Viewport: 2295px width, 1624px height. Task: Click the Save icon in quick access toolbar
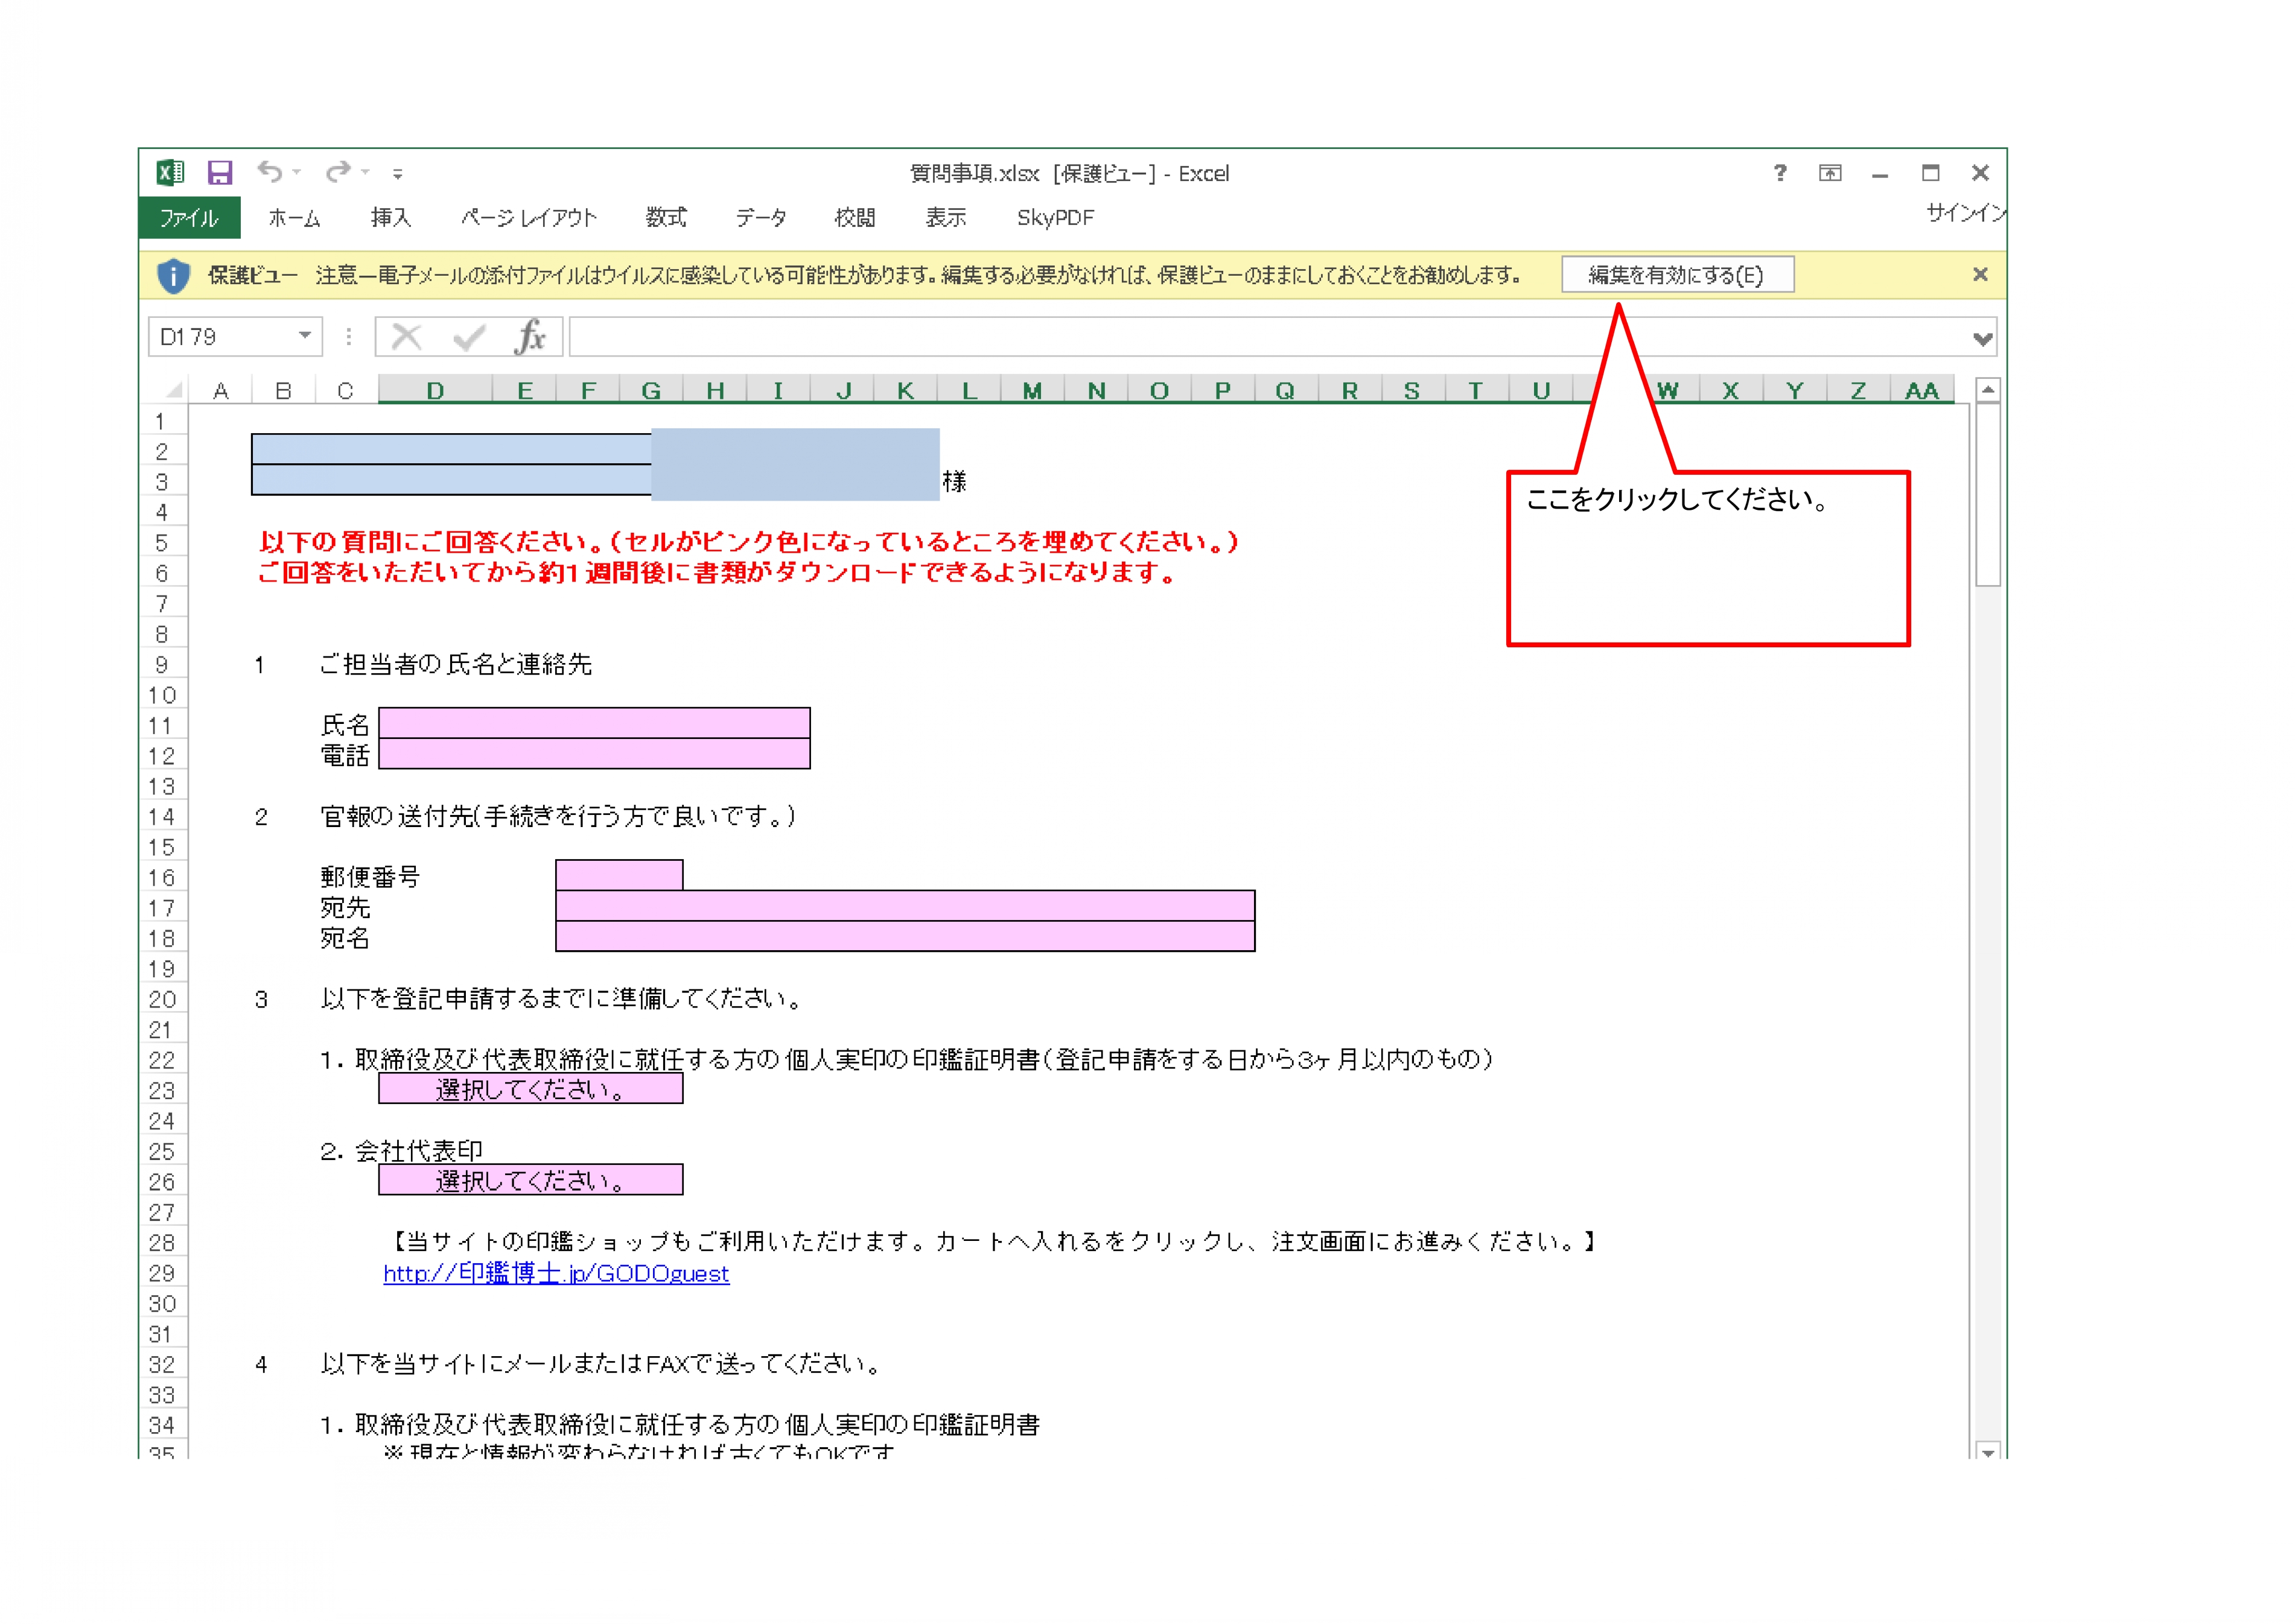point(219,173)
